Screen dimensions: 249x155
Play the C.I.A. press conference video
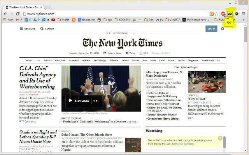[84, 101]
